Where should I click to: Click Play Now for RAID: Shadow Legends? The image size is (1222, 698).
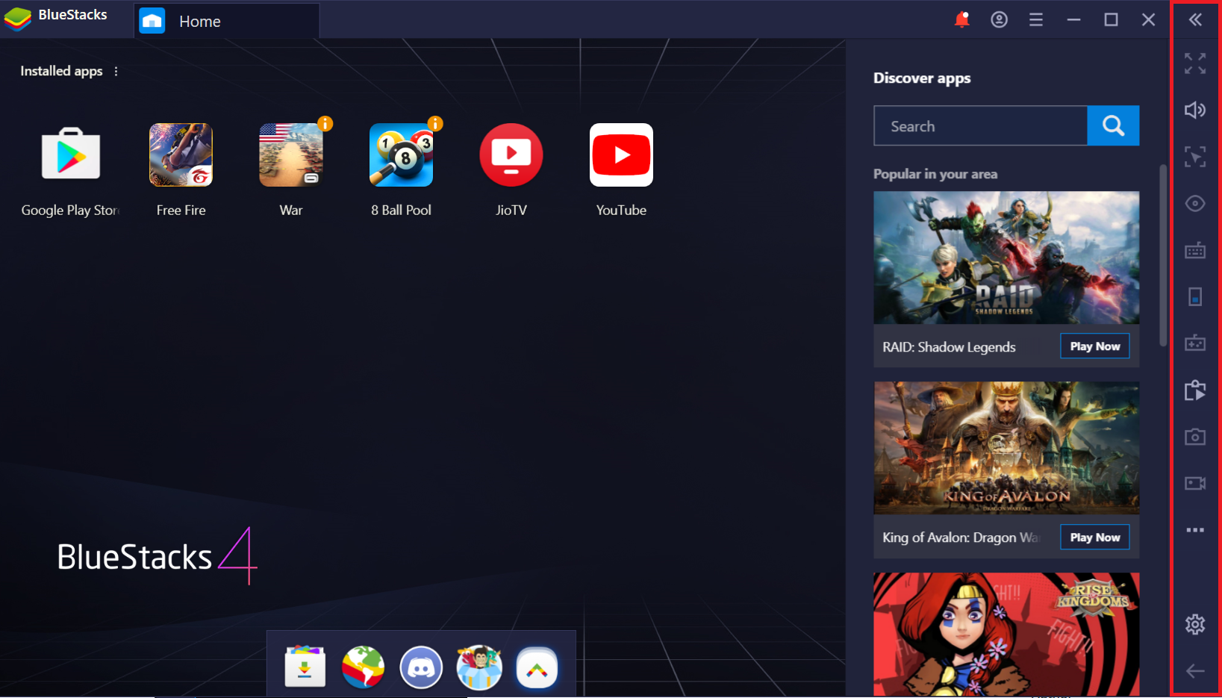(1095, 346)
